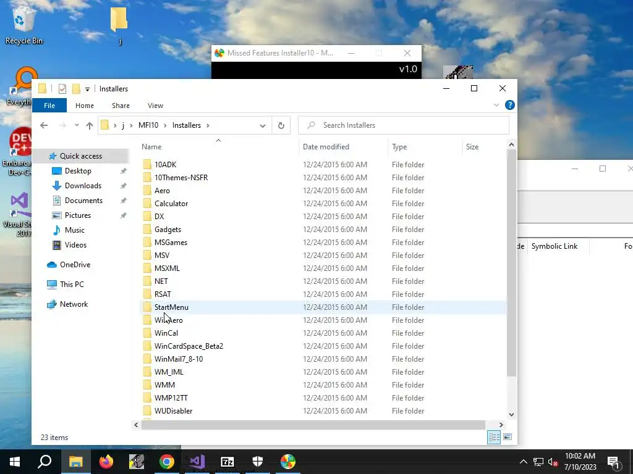Select the StartMenu folder

171,307
